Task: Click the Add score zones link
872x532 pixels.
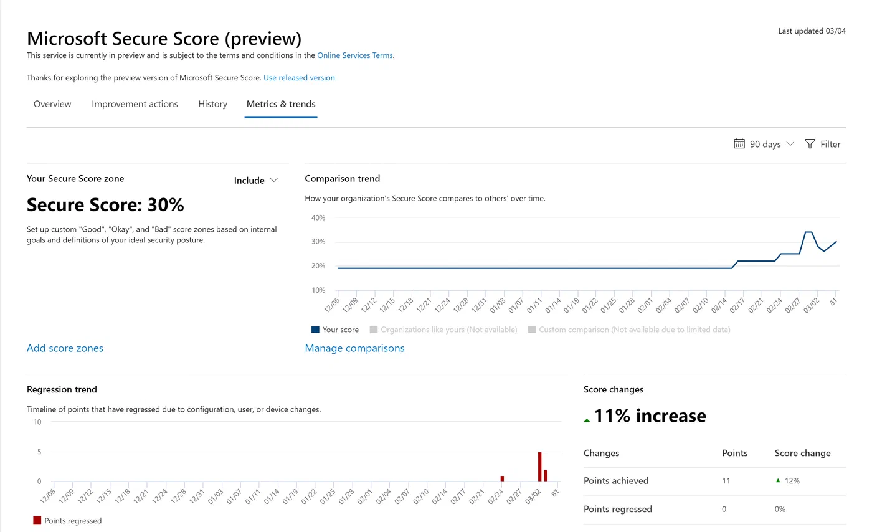Action: tap(65, 348)
